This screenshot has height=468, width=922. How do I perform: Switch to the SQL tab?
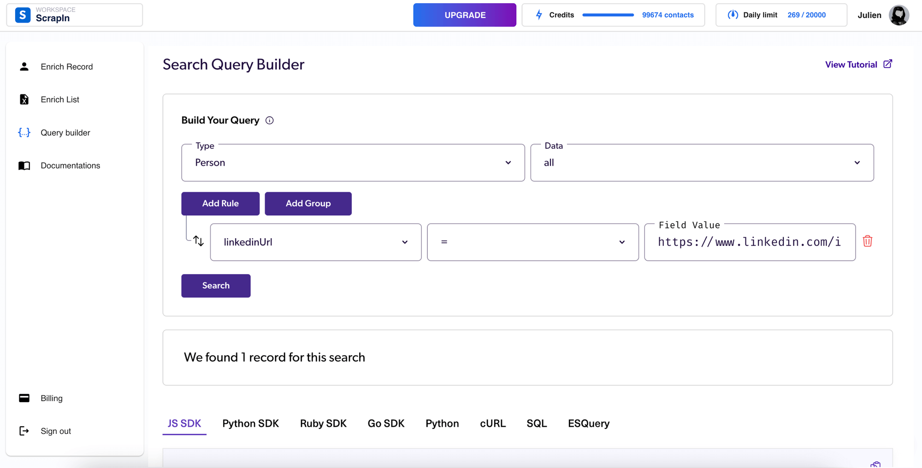click(x=537, y=423)
